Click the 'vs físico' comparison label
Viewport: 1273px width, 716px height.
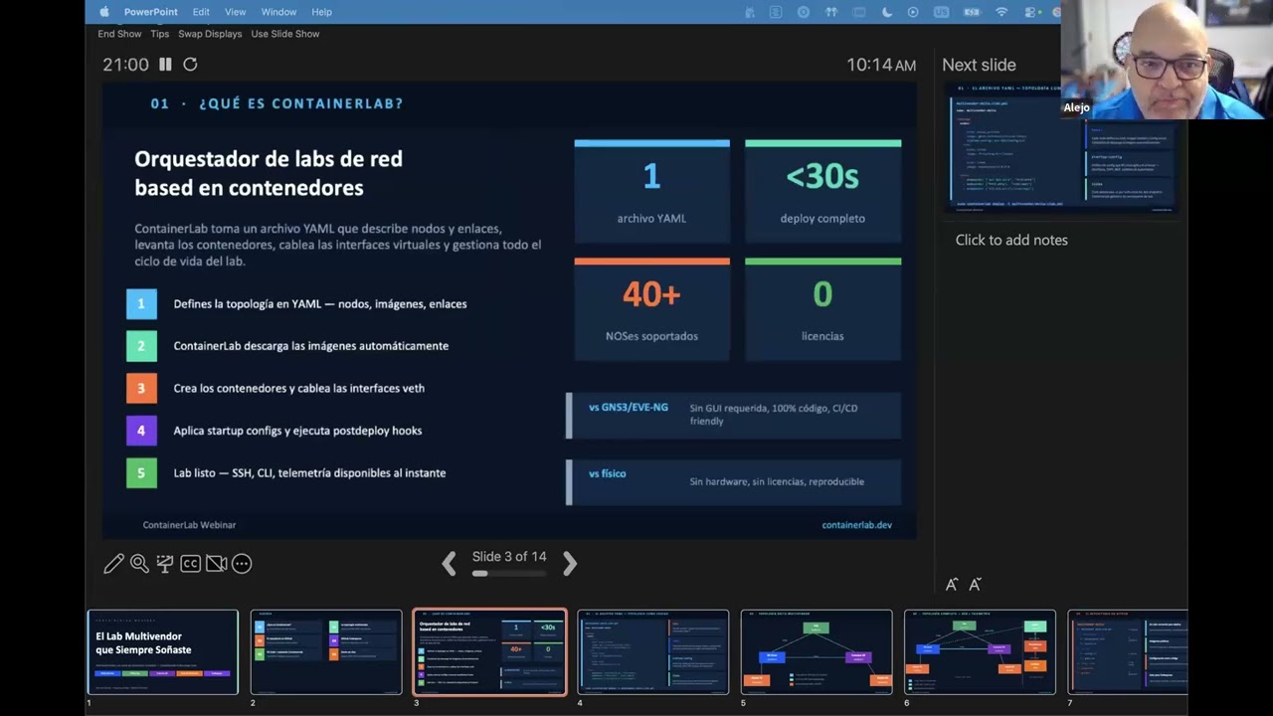point(607,474)
